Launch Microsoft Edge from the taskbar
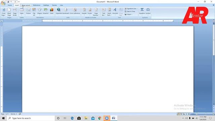 click(x=72, y=118)
